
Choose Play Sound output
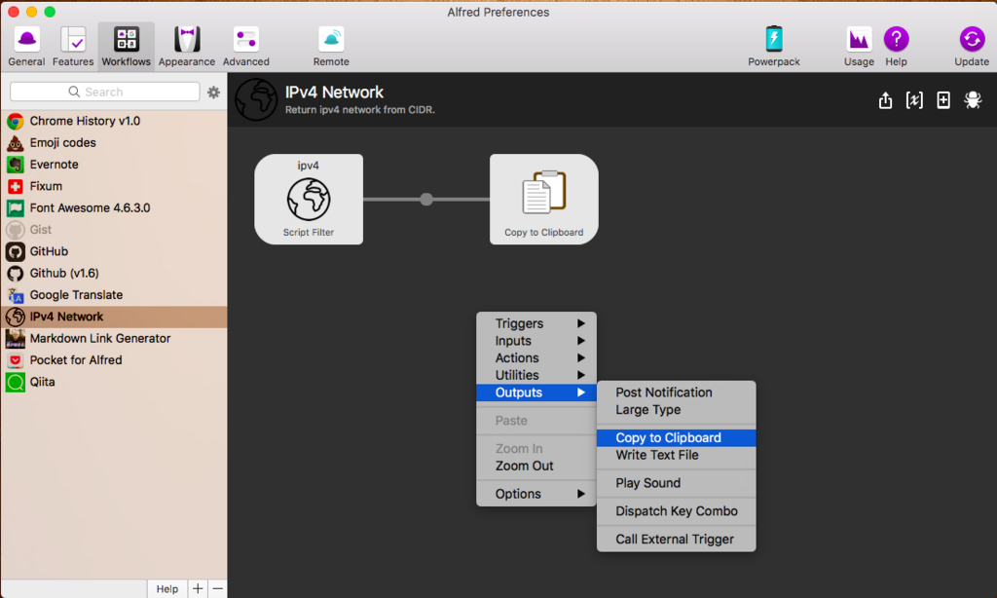[x=677, y=483]
